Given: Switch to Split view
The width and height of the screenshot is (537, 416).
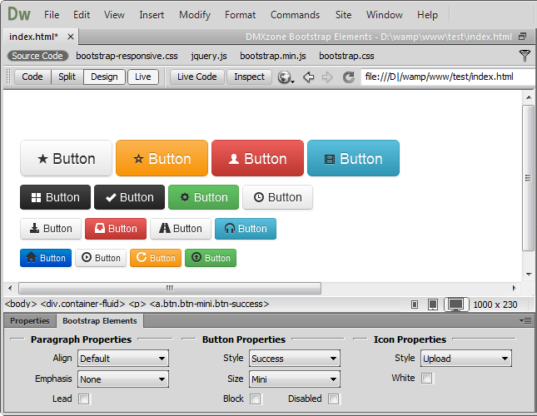Looking at the screenshot, I should click(67, 77).
